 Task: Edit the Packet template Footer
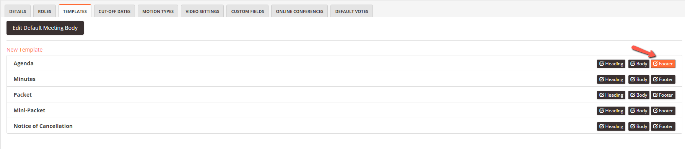click(x=663, y=95)
